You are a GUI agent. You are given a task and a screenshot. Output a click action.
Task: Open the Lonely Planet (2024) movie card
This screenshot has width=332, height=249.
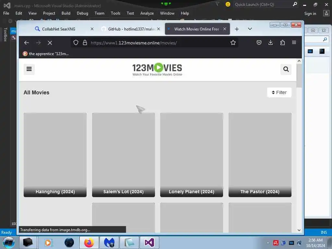point(192,155)
